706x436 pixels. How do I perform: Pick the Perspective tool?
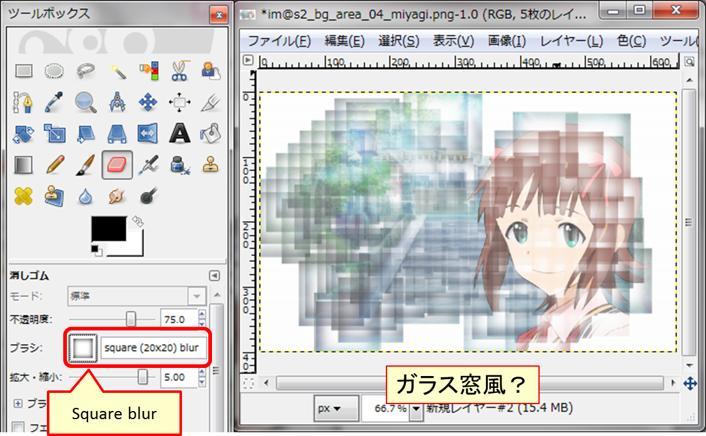[117, 134]
